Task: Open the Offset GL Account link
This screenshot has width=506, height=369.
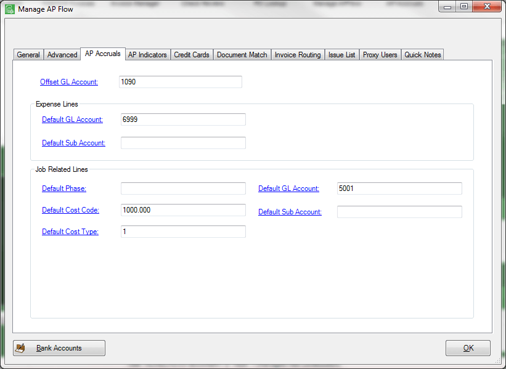Action: coord(68,81)
